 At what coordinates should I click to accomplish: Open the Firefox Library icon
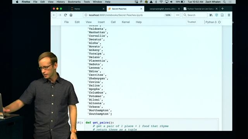[x=211, y=15]
